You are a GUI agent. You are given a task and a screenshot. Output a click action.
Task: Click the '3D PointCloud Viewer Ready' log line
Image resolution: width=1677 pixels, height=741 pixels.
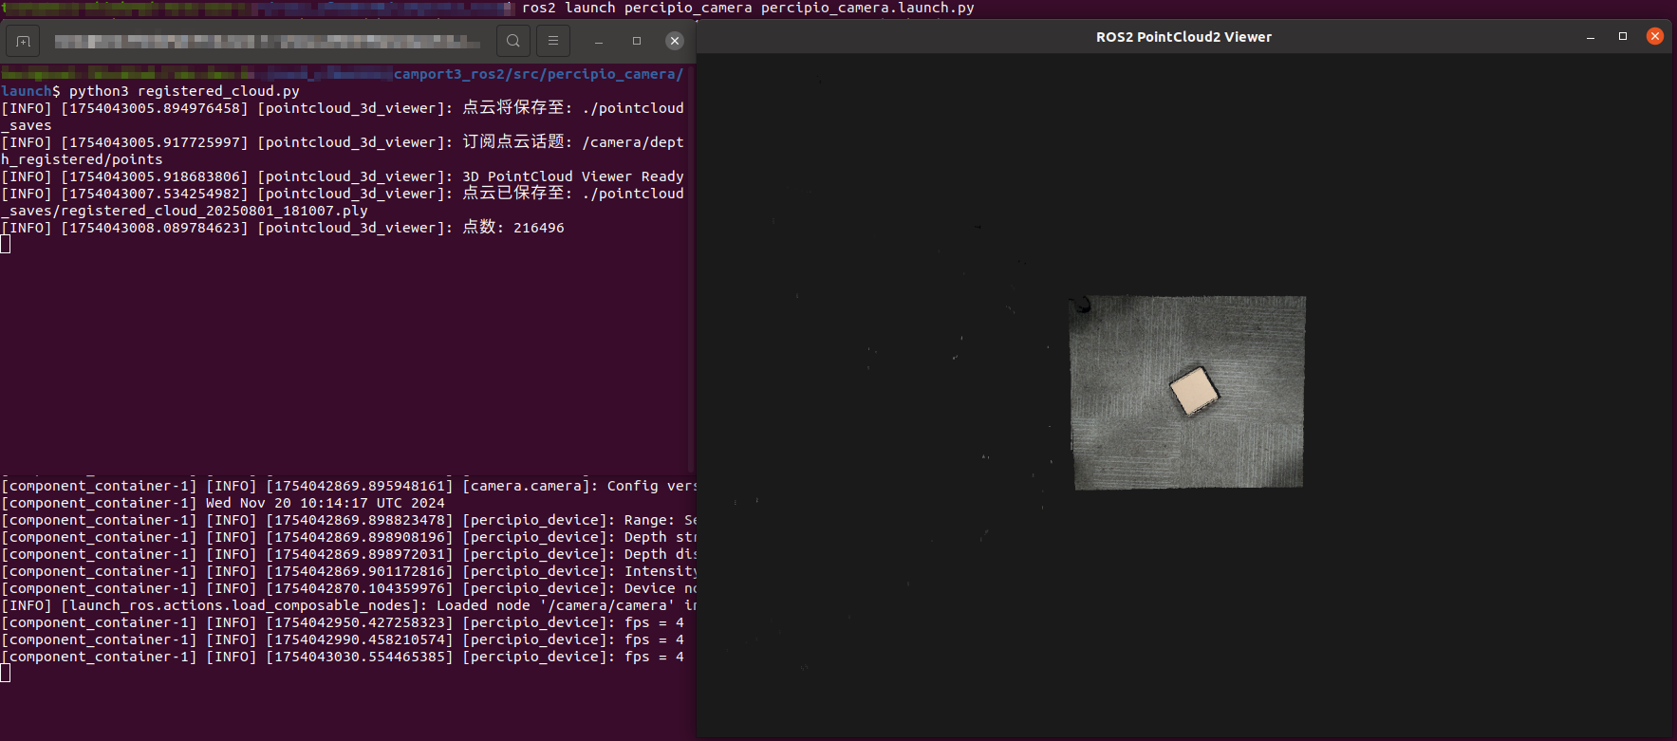tap(343, 176)
